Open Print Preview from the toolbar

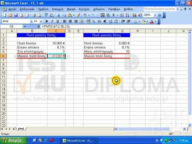(39, 15)
